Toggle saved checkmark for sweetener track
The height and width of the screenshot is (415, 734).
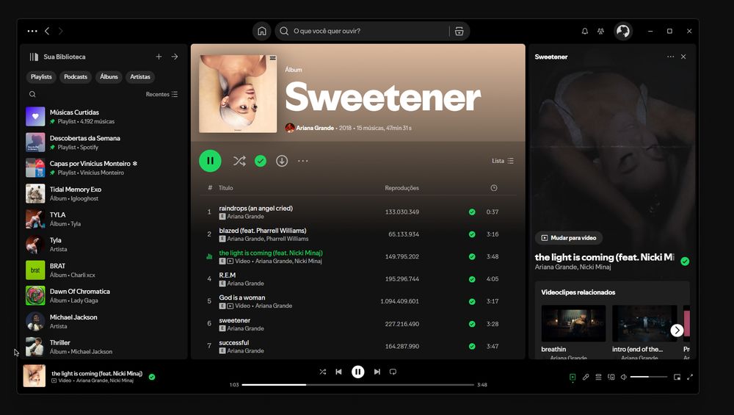pos(472,324)
